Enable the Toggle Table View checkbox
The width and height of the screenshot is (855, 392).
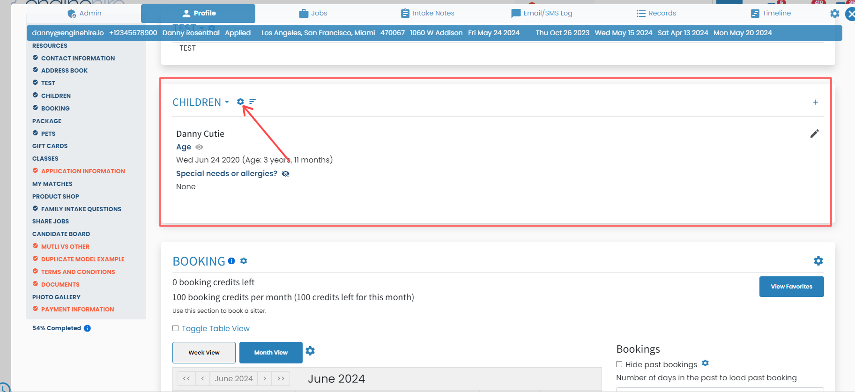(x=175, y=328)
